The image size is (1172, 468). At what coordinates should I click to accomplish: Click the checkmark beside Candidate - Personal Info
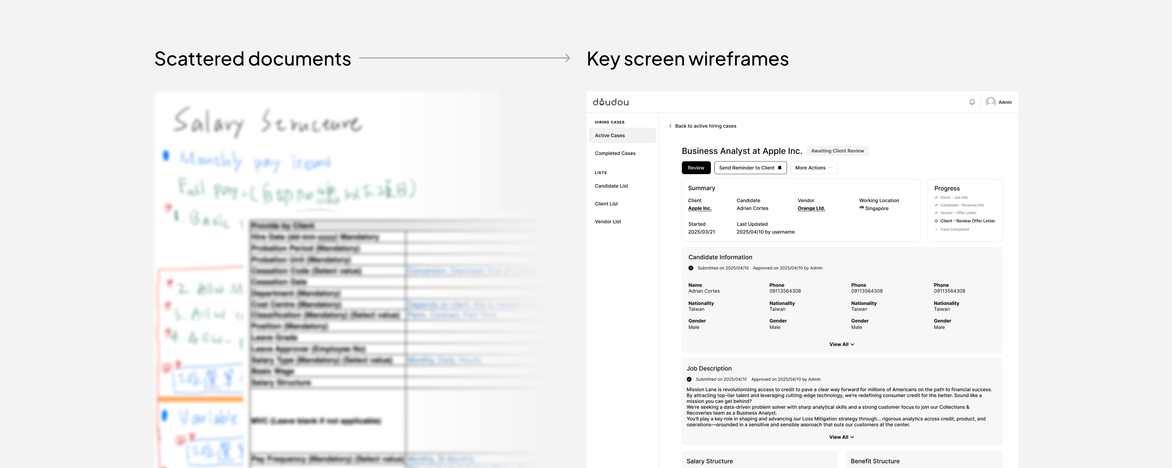pyautogui.click(x=936, y=205)
